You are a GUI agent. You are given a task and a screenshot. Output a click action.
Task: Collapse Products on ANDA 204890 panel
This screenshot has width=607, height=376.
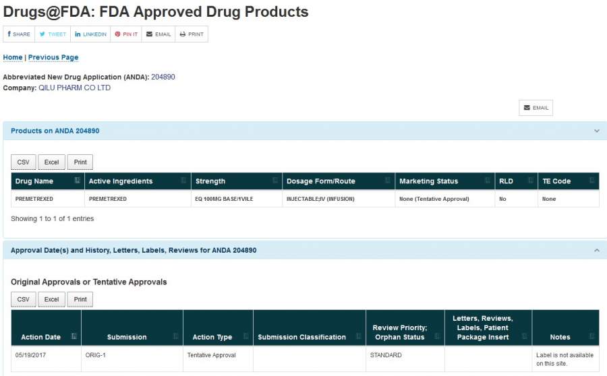pos(596,131)
